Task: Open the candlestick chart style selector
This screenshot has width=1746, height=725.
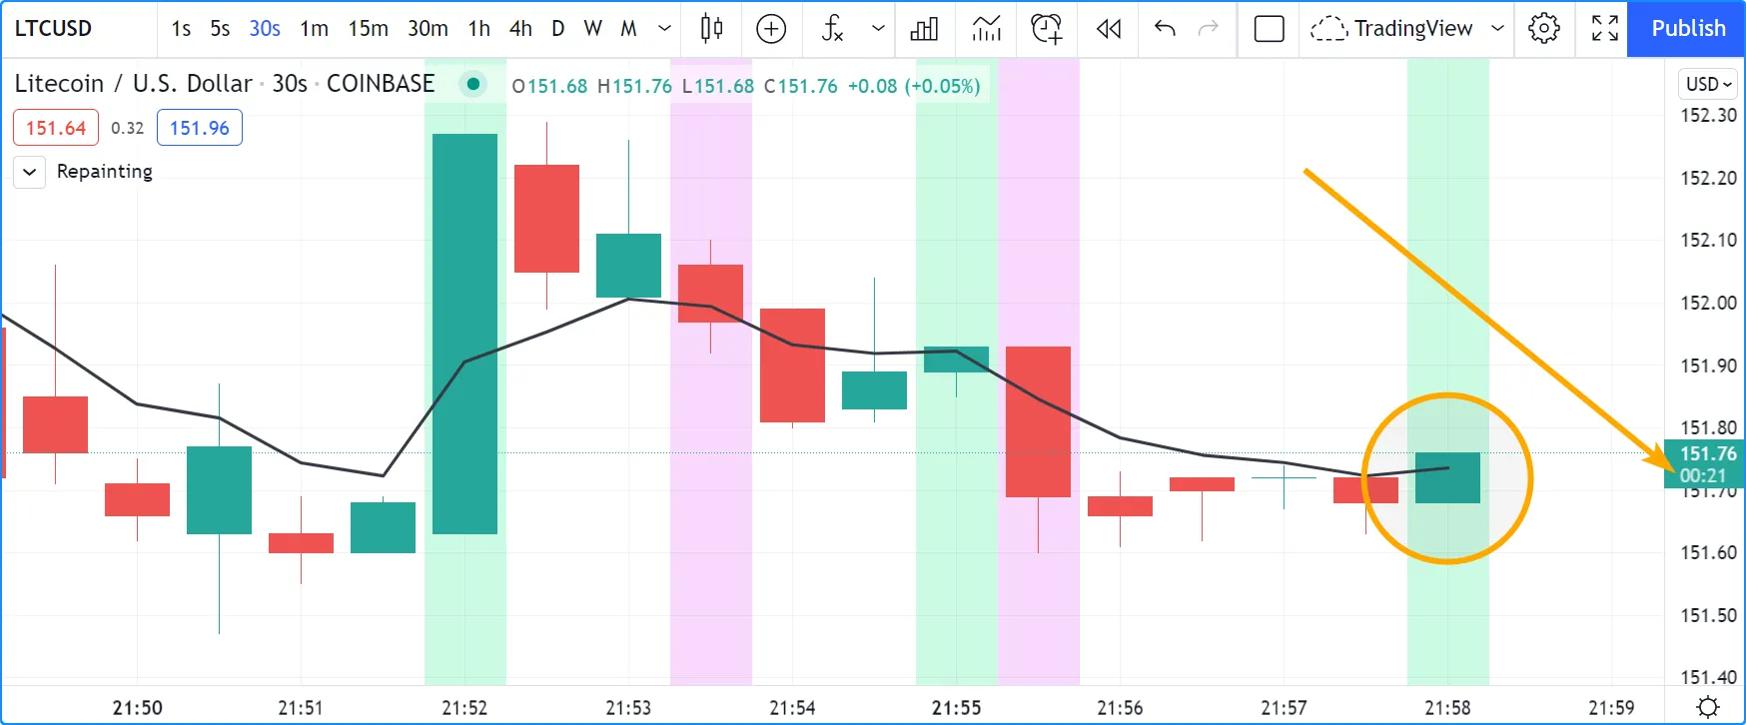Action: (711, 29)
